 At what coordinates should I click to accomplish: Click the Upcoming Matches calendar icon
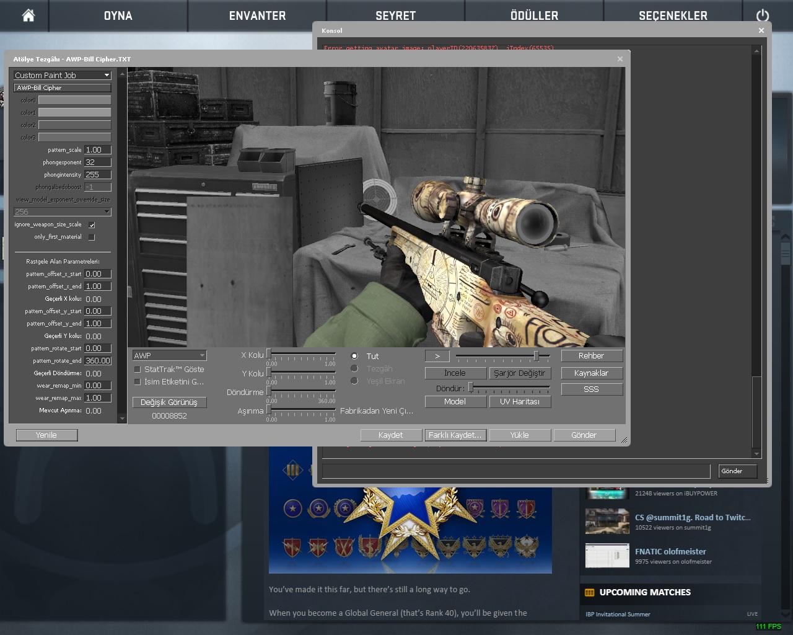(x=590, y=593)
